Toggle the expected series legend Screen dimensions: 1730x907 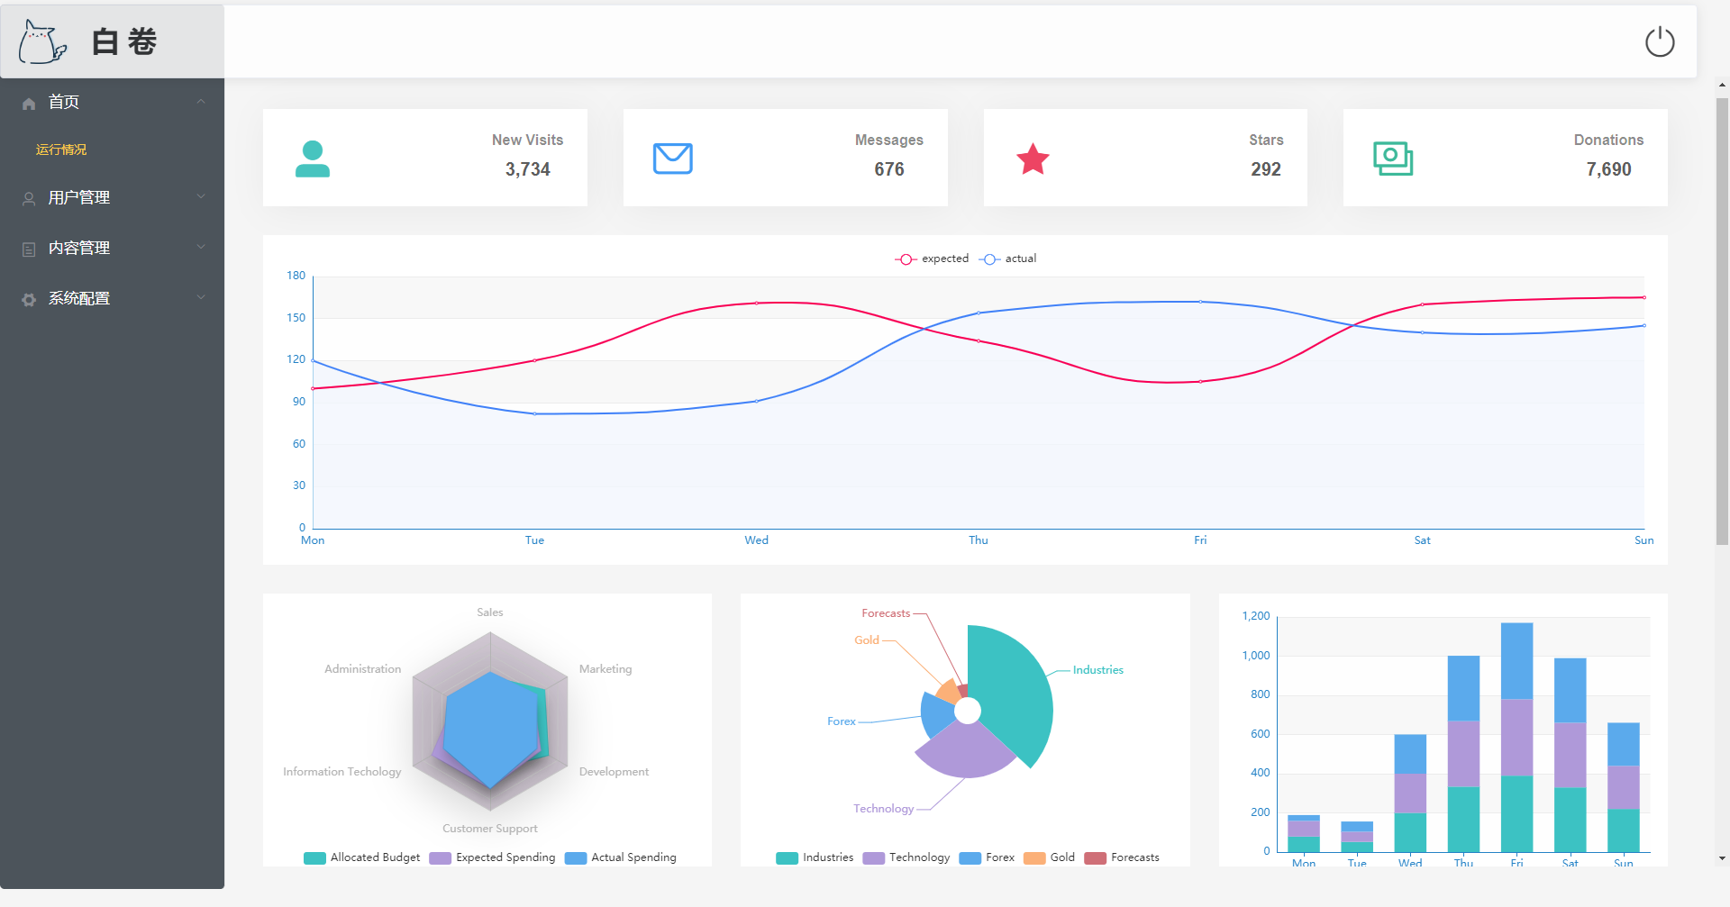[932, 258]
